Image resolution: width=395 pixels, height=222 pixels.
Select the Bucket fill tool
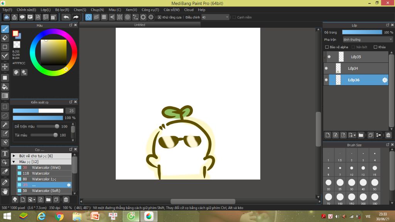click(5, 87)
